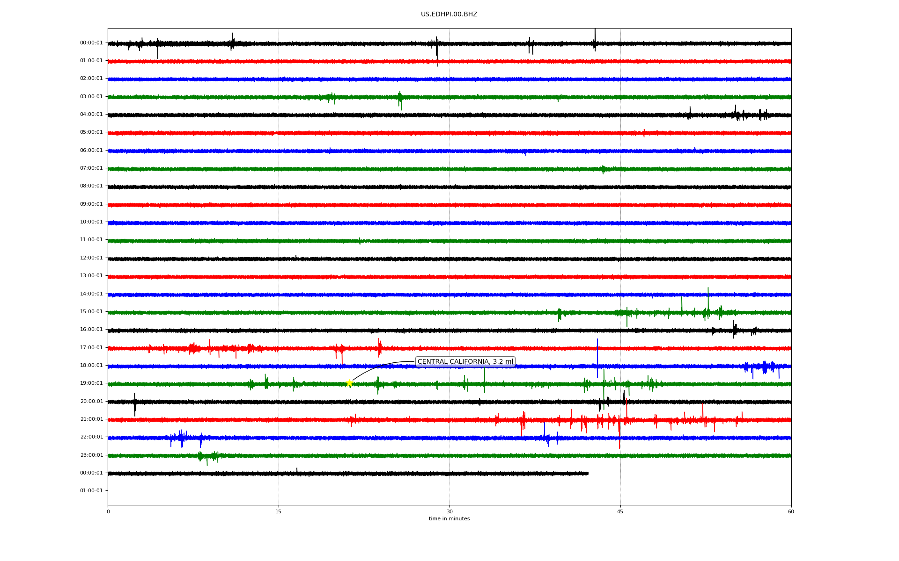Click the 45 tick on the minutes axis
The width and height of the screenshot is (899, 561).
coord(620,511)
